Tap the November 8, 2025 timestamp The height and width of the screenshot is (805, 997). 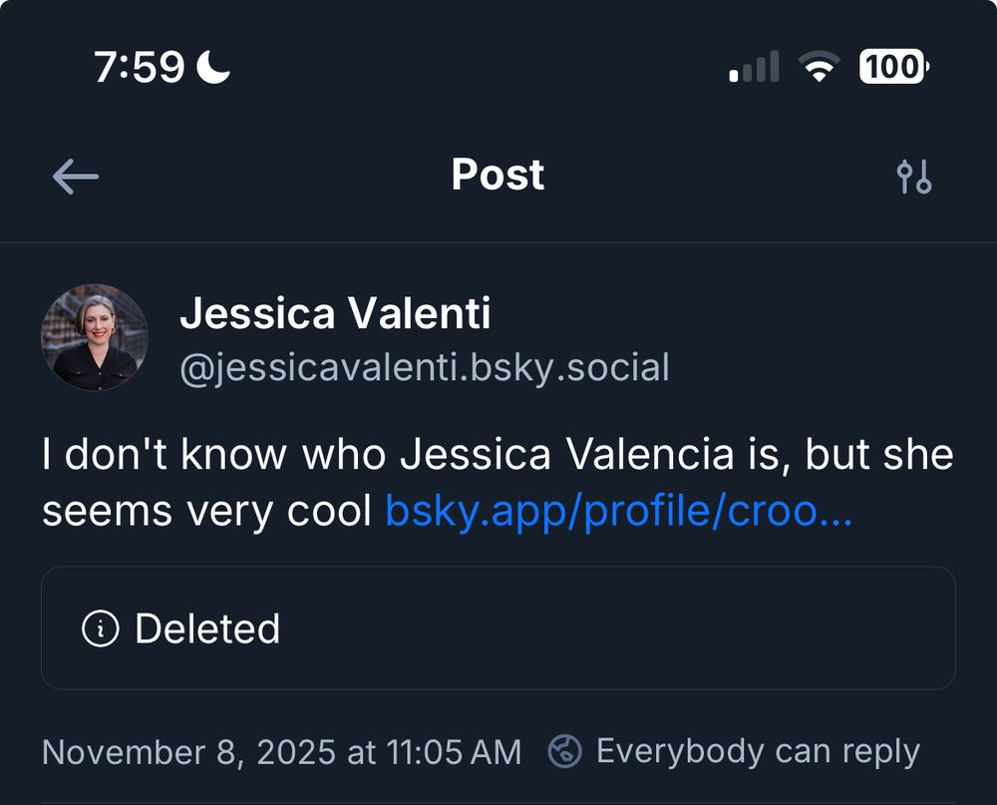coord(281,752)
